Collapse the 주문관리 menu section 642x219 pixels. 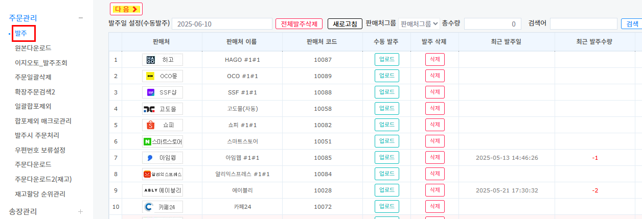pos(80,18)
